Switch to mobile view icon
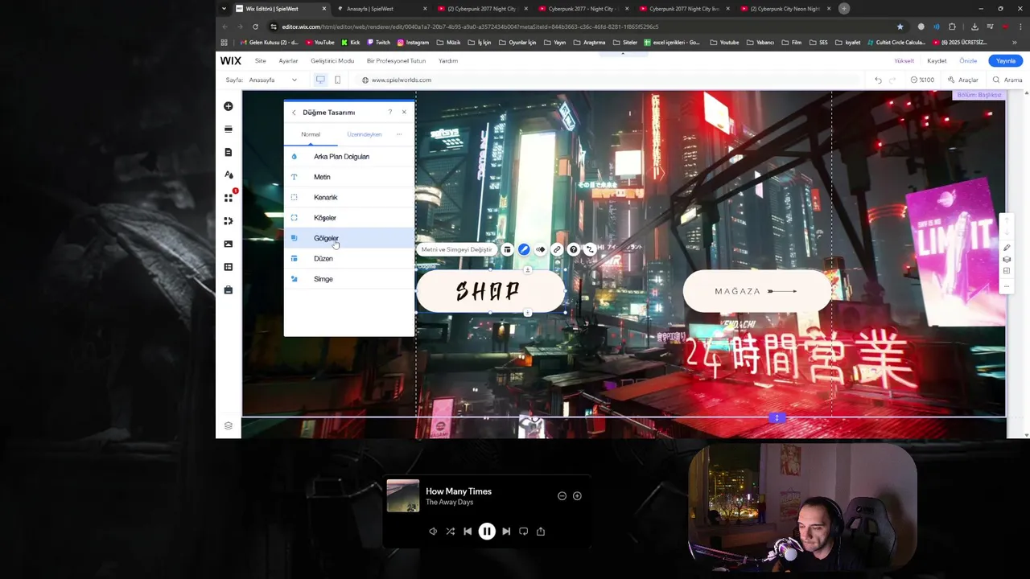The image size is (1030, 579). [337, 80]
